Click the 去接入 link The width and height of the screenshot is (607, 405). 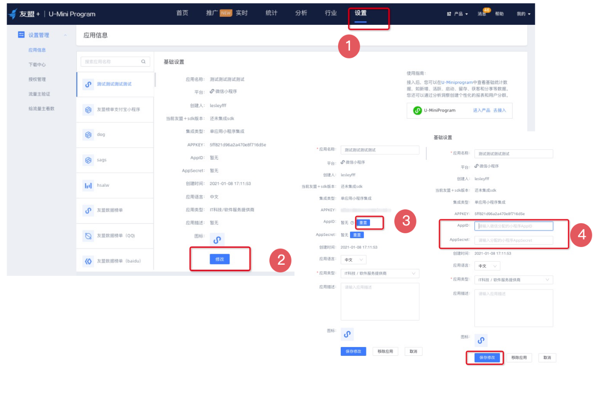(499, 110)
